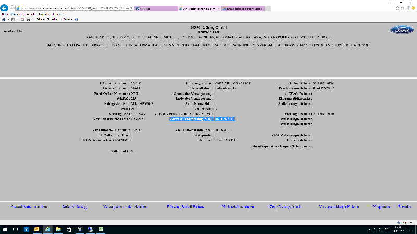Click the Home icon in command bar

(4, 20)
